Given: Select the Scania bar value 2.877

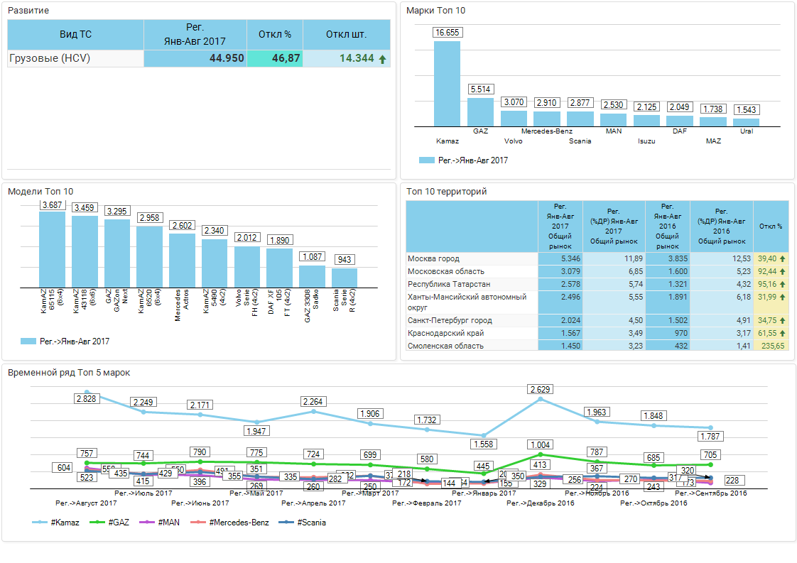Looking at the screenshot, I should 580,103.
